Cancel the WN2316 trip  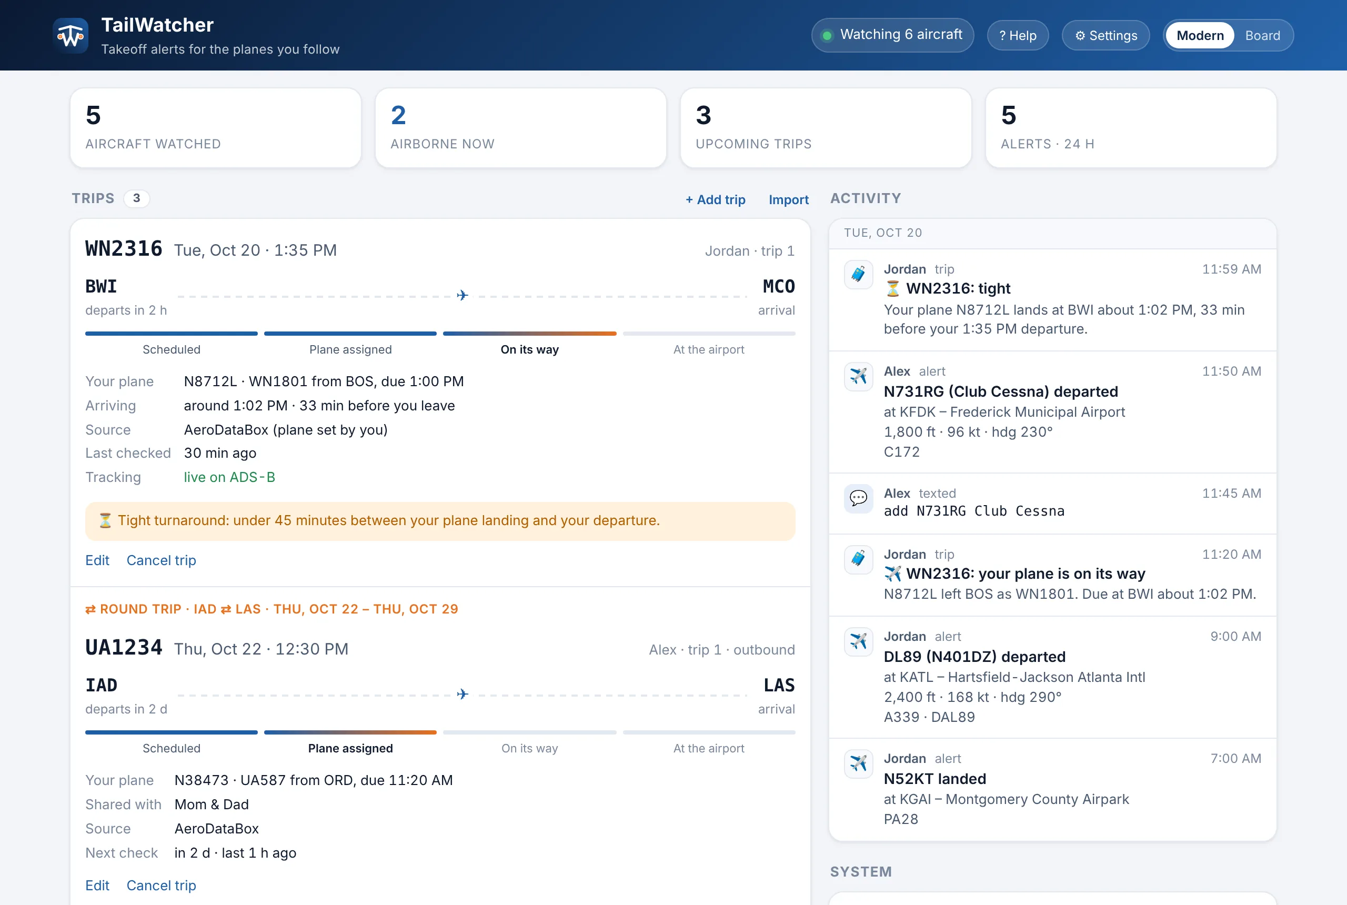pos(161,560)
